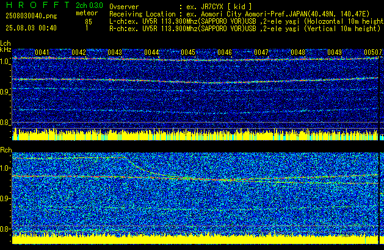This screenshot has height=250, width=384.
Task: Select the 0043 time marker
Action: 115,52
